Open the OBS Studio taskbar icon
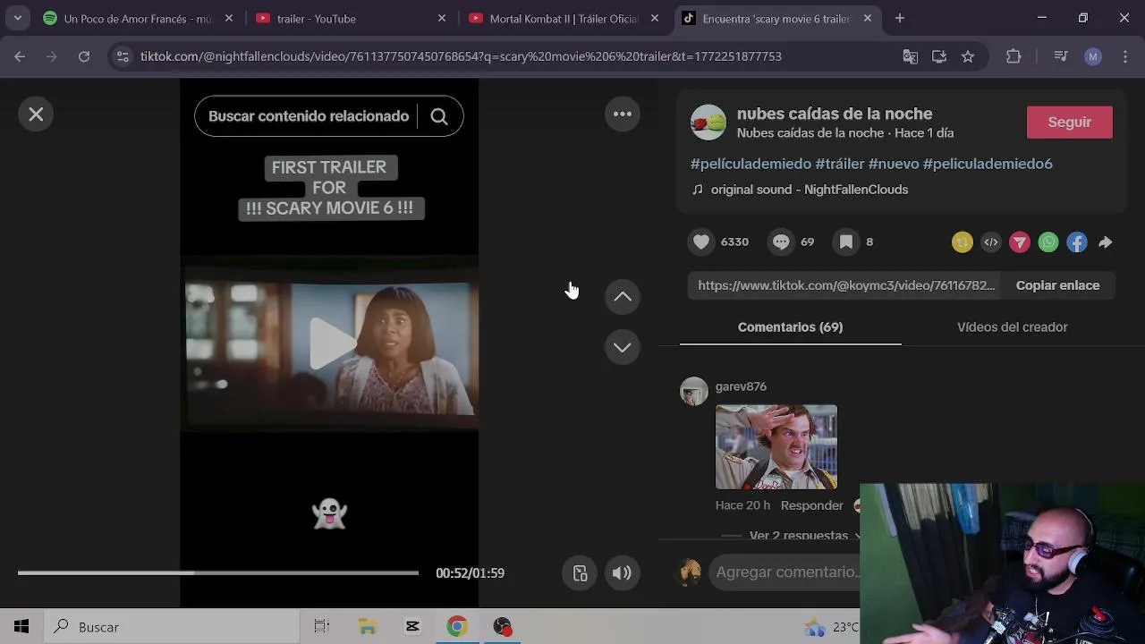The height and width of the screenshot is (644, 1145). [x=503, y=627]
